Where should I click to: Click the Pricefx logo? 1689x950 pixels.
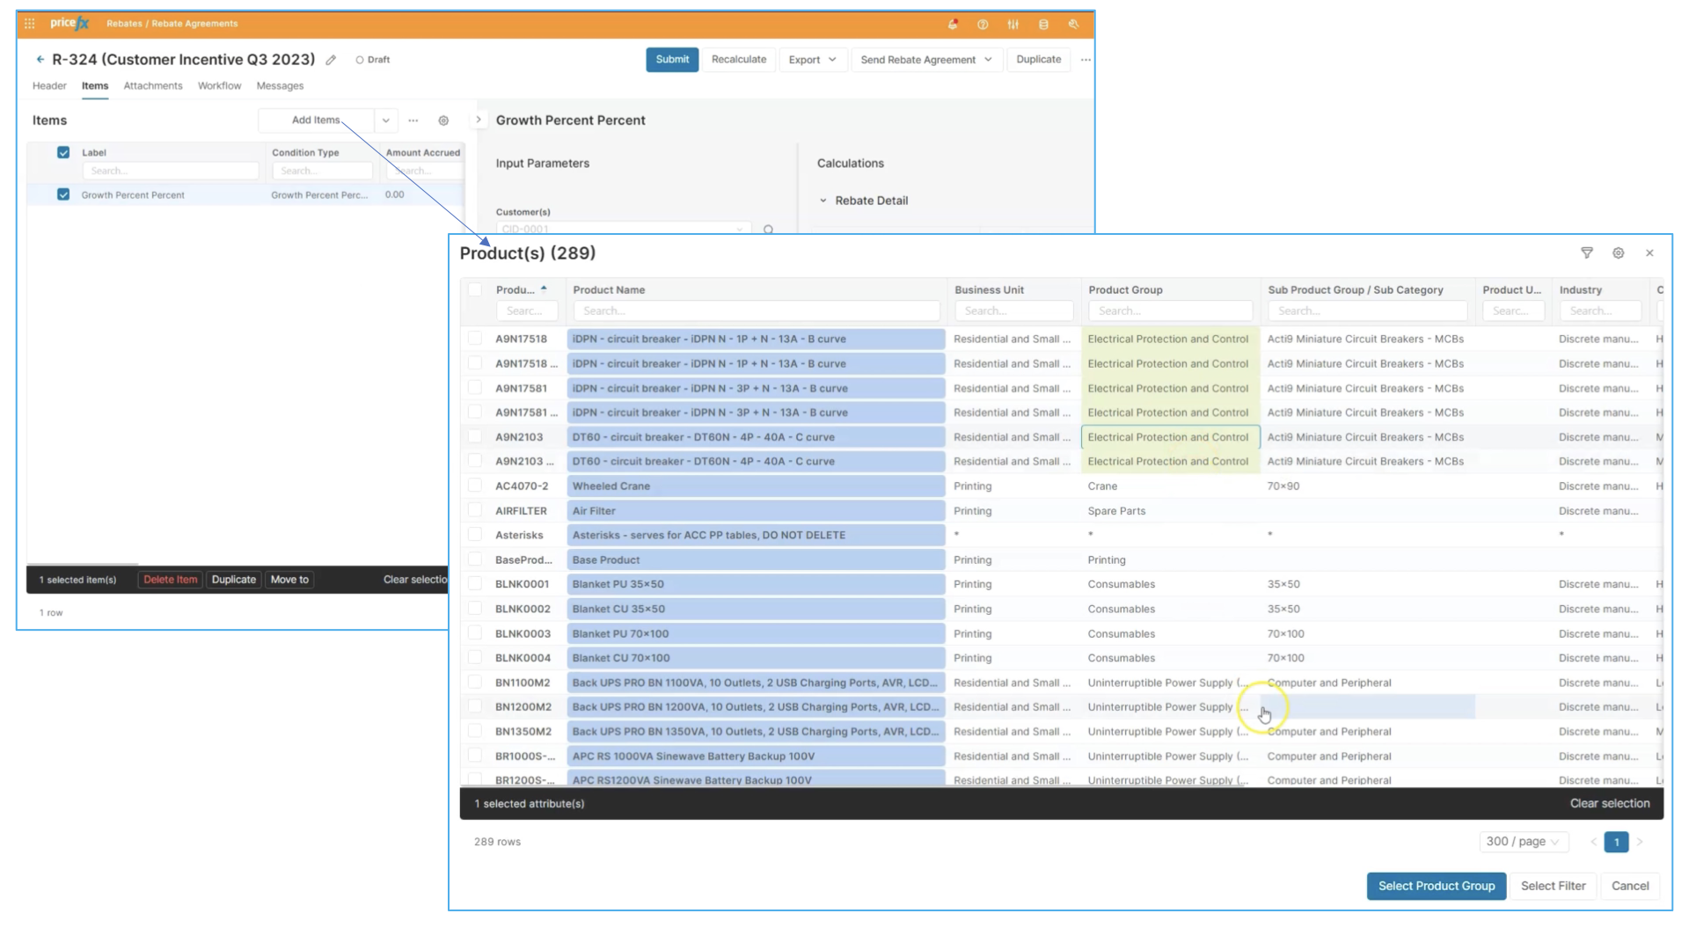click(x=69, y=24)
